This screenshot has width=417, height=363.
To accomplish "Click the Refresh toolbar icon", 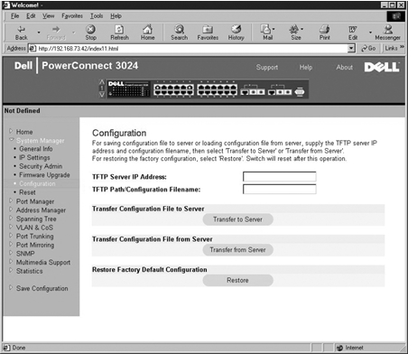I will click(x=119, y=33).
